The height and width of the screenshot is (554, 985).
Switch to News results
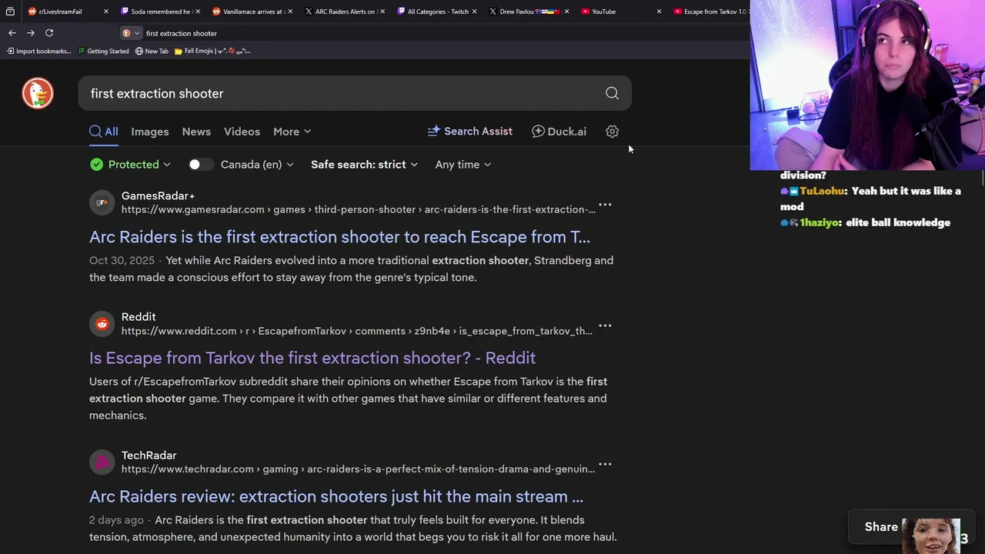(x=196, y=132)
